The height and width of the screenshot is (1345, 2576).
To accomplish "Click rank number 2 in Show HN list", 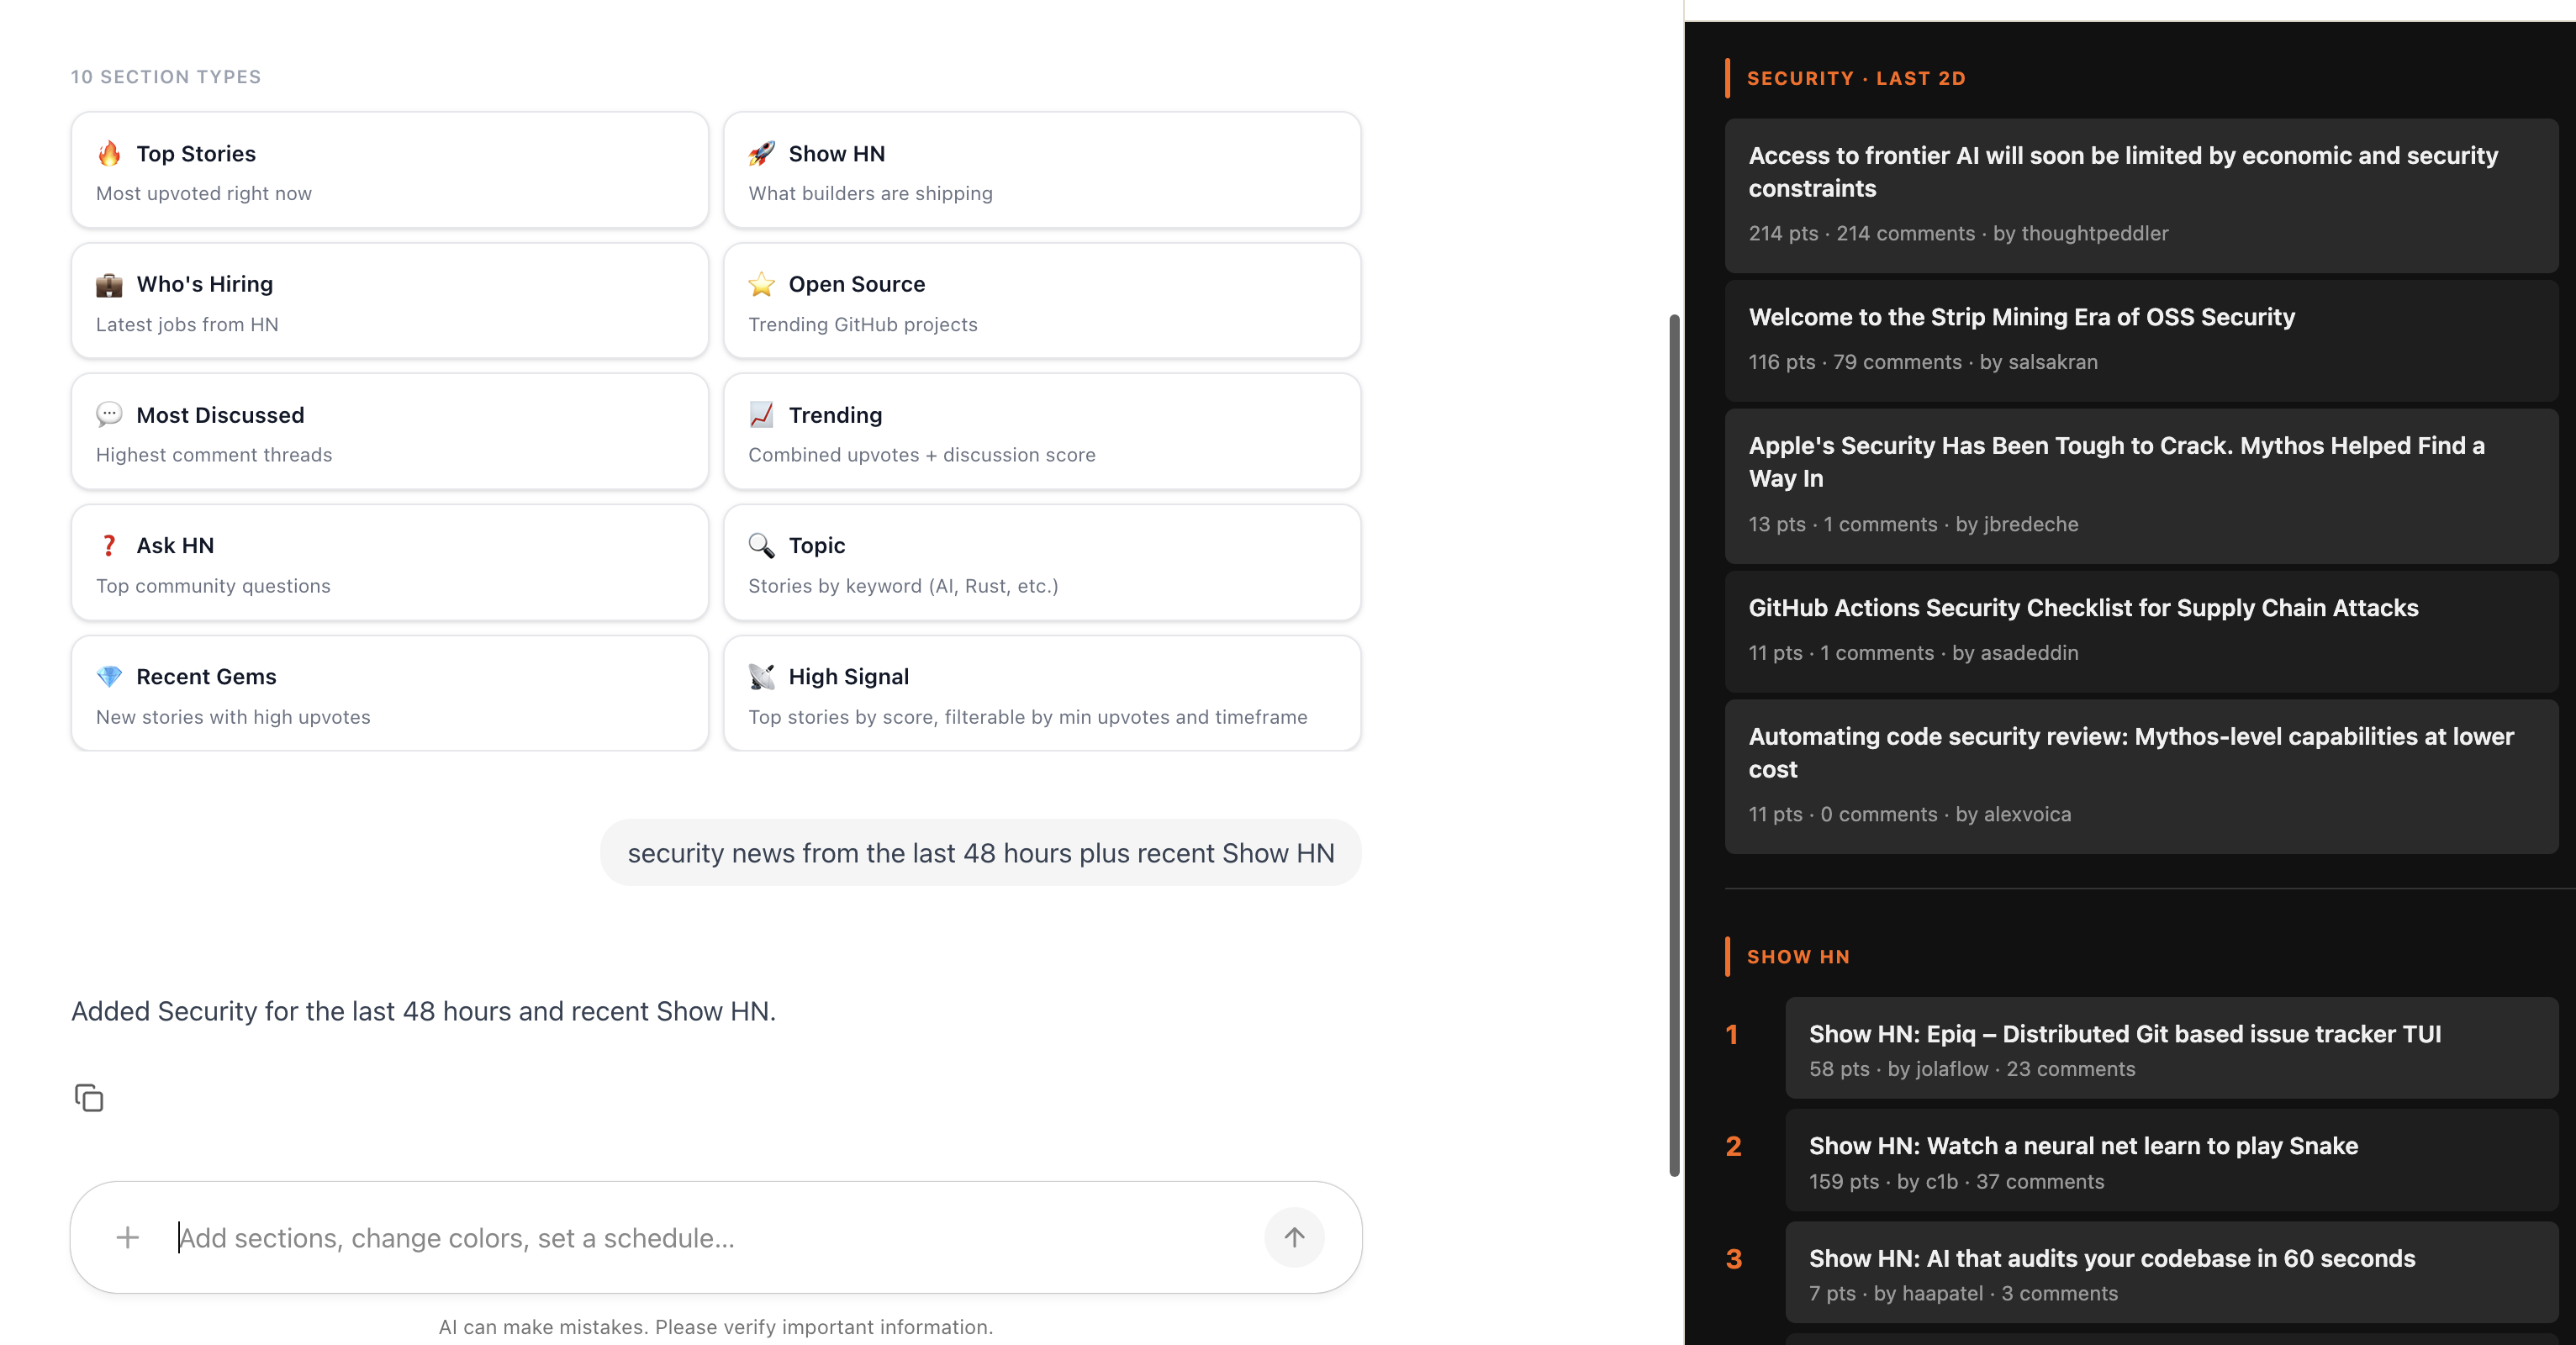I will pos(1733,1146).
